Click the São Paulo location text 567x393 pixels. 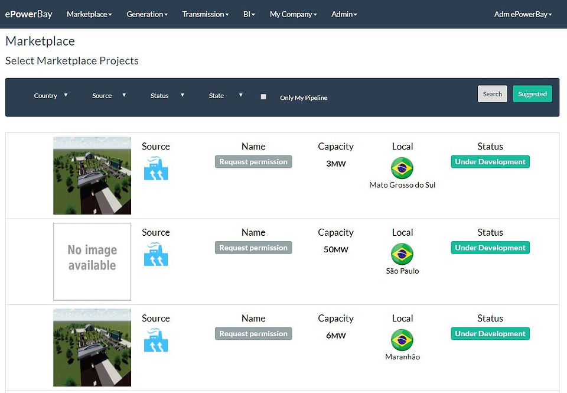pyautogui.click(x=402, y=271)
